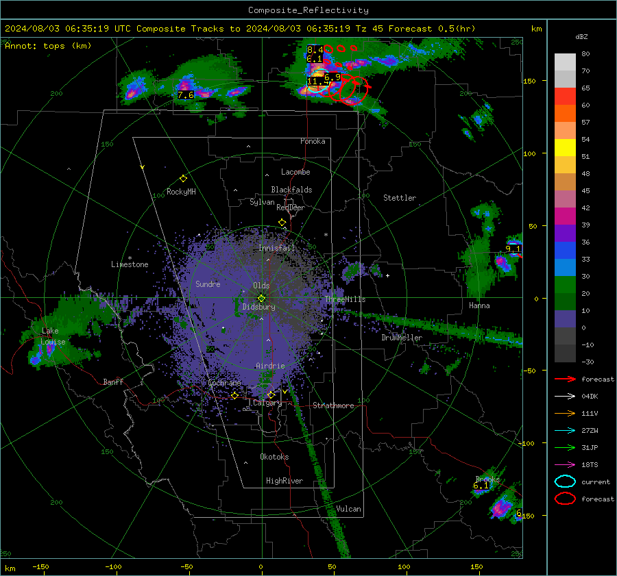The height and width of the screenshot is (576, 617).
Task: Pick the magenta swatch in dBZ scale
Action: [x=565, y=216]
